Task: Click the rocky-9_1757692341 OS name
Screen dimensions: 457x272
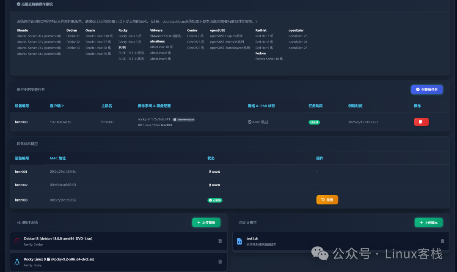Action: pos(154,119)
